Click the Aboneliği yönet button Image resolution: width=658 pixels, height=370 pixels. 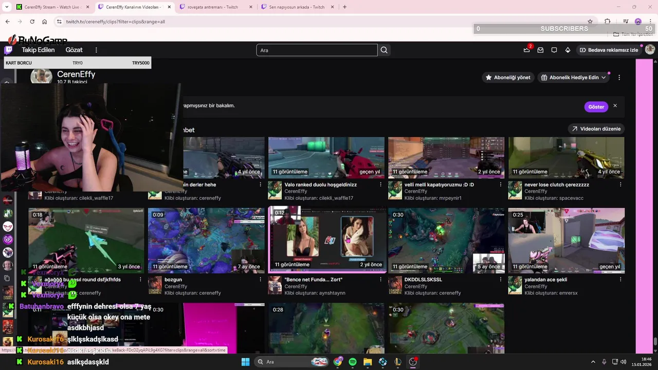(x=508, y=78)
